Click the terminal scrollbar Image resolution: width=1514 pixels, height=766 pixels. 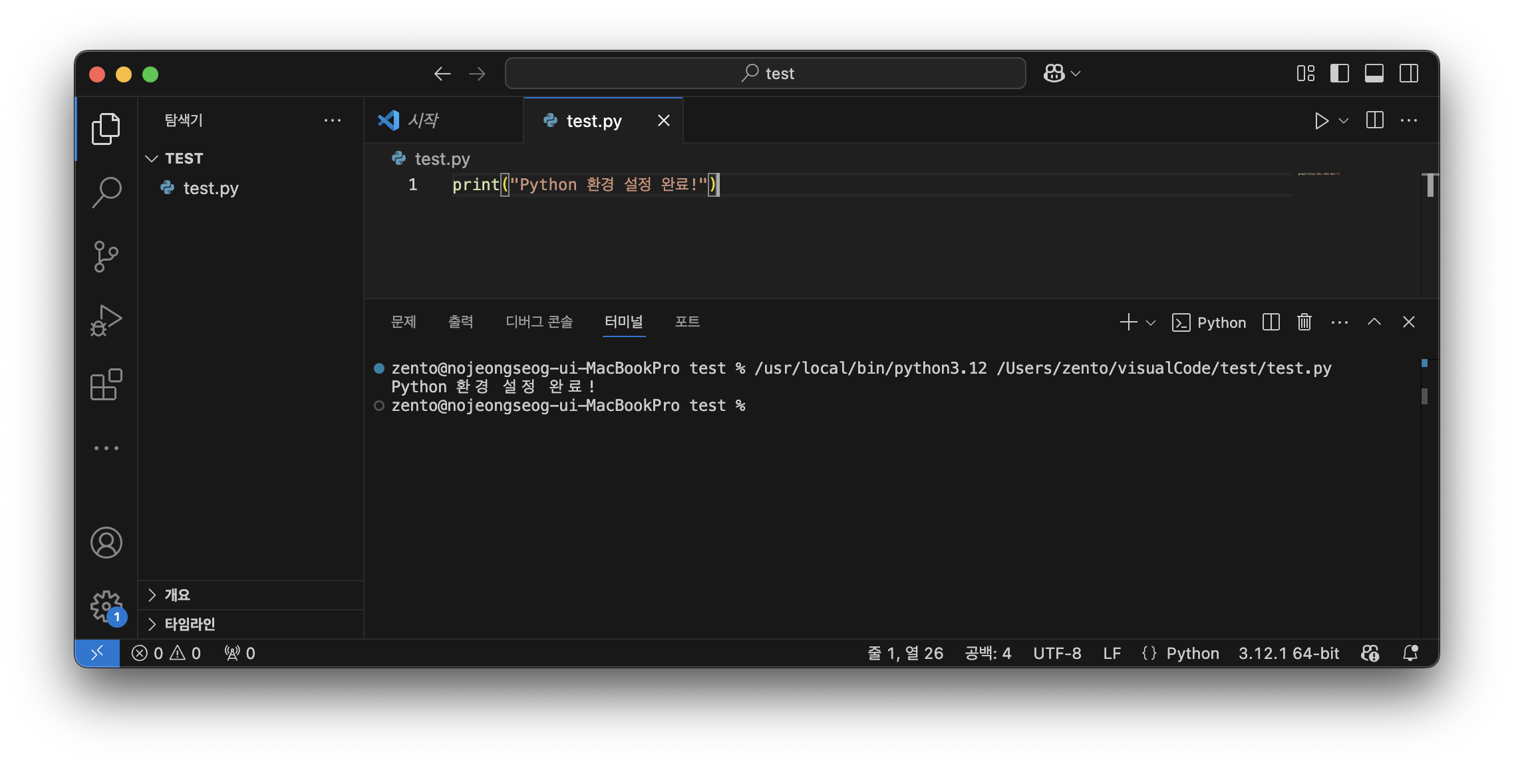click(x=1424, y=396)
